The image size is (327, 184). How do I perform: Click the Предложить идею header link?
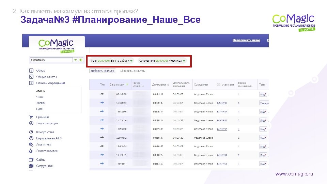246,40
